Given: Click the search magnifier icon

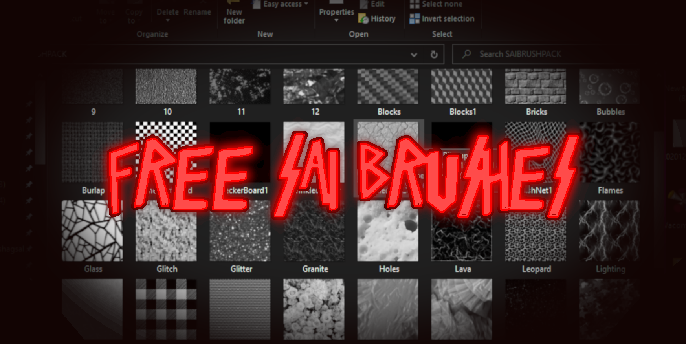Looking at the screenshot, I should (466, 54).
